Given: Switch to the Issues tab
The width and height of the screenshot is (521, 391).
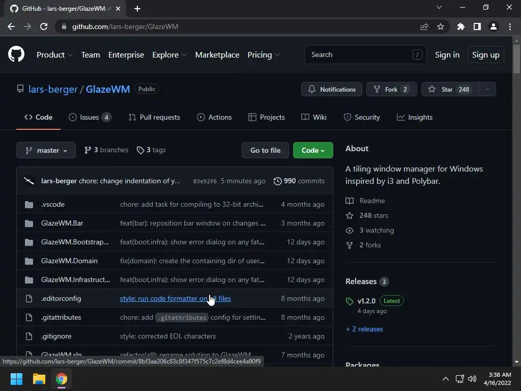Looking at the screenshot, I should point(90,118).
